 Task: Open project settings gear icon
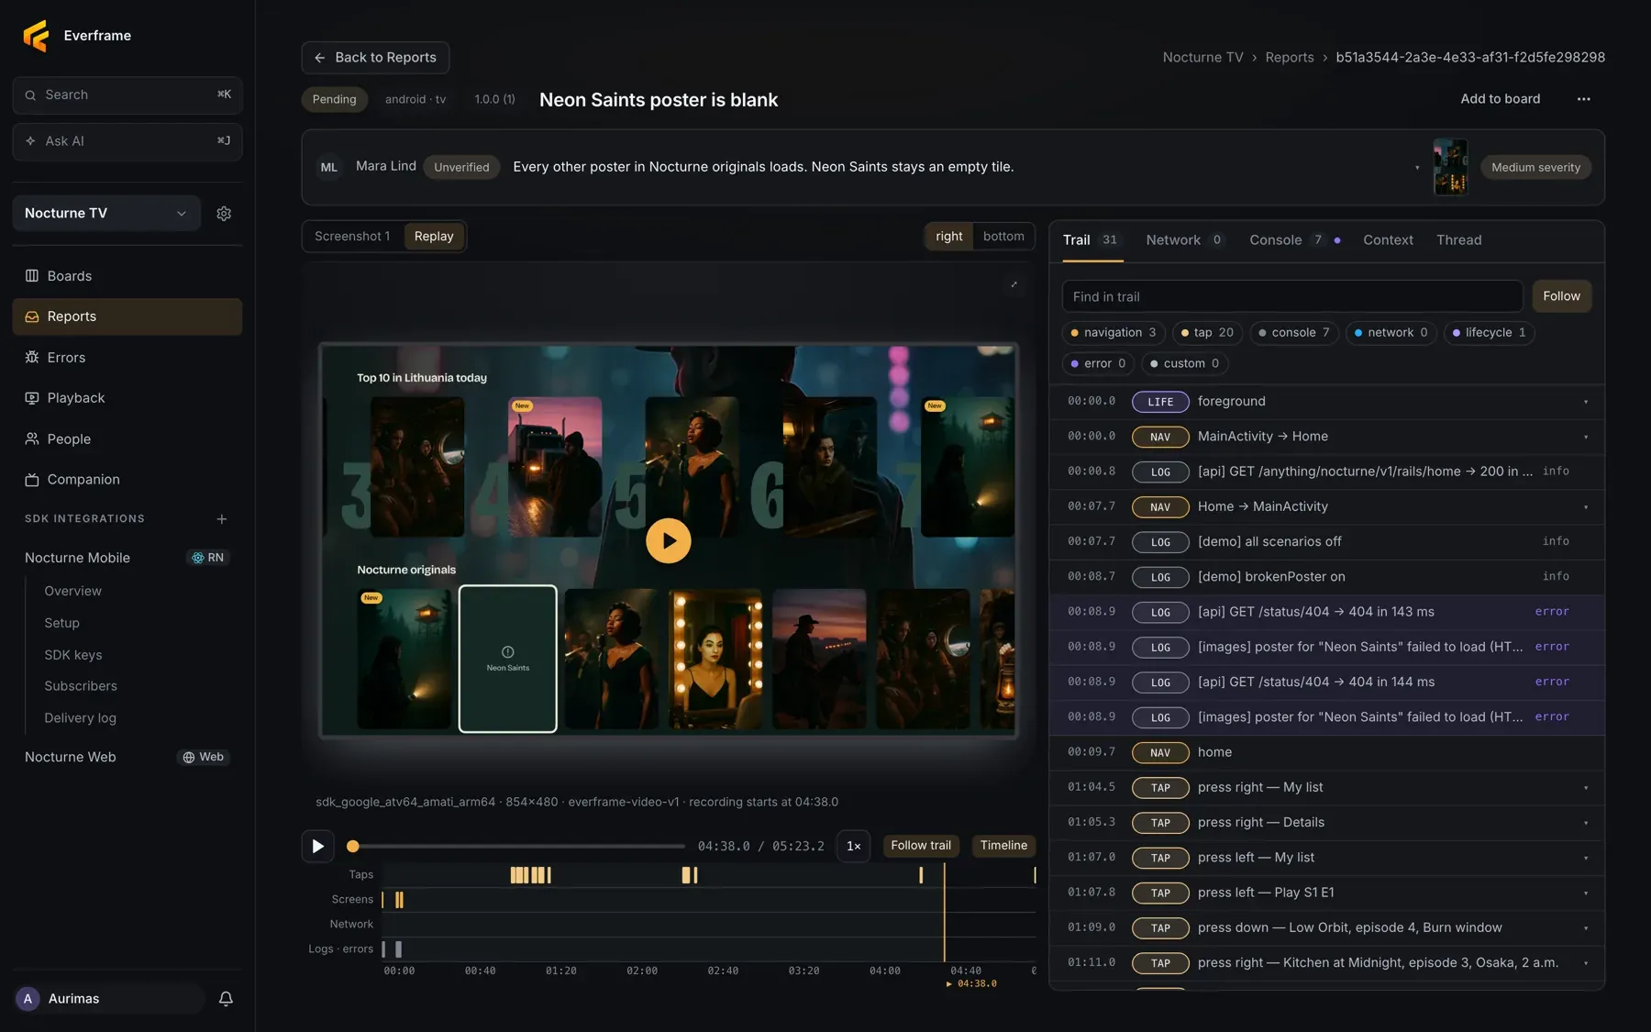pyautogui.click(x=224, y=214)
